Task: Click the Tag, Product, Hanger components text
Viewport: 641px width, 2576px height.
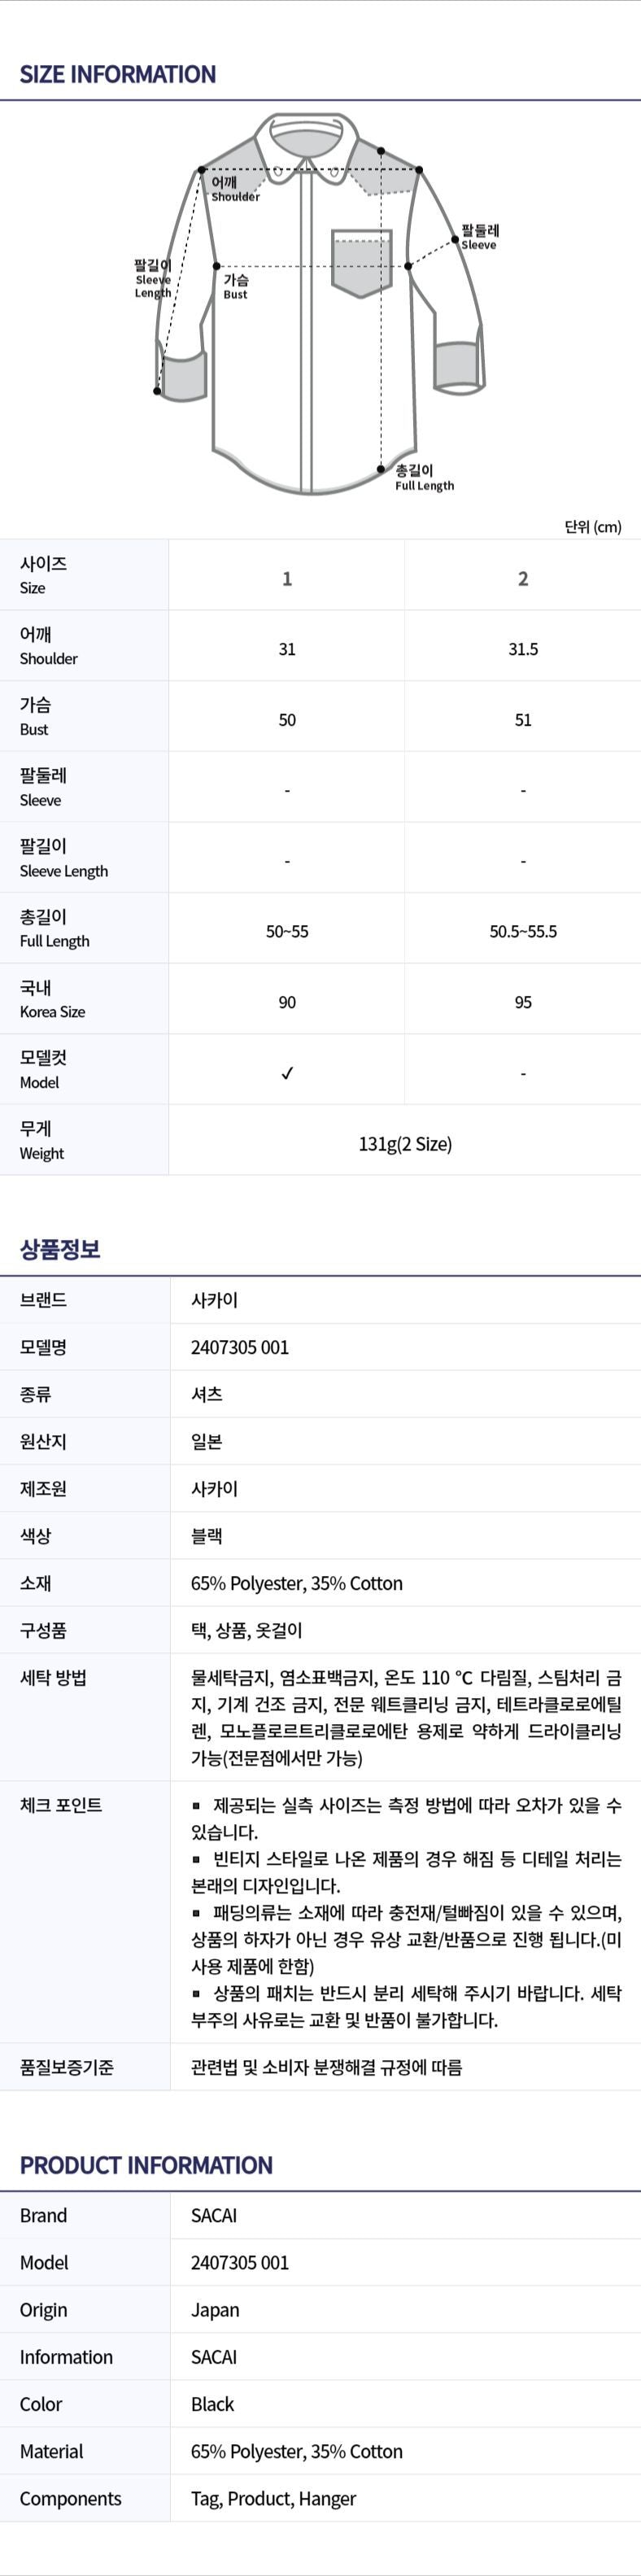Action: [273, 2498]
